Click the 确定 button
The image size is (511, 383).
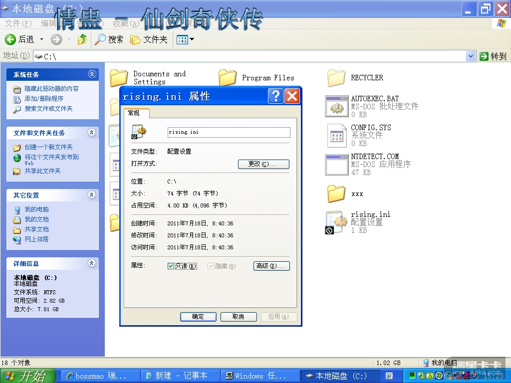[x=198, y=317]
